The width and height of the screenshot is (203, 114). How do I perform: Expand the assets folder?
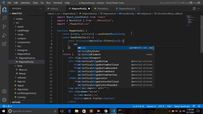tap(20, 27)
